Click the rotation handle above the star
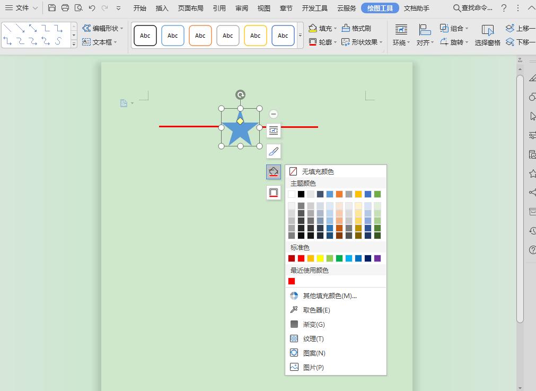 click(x=240, y=95)
